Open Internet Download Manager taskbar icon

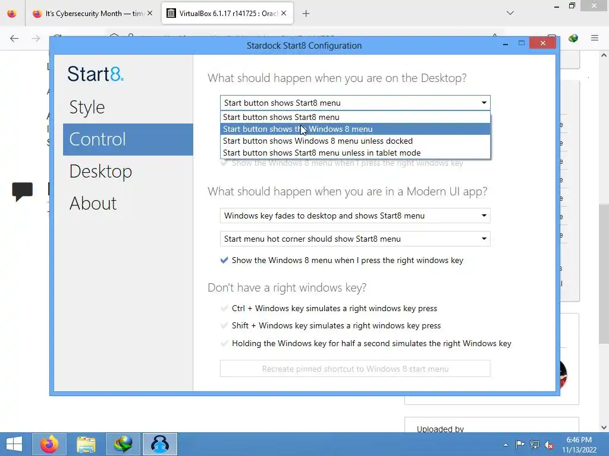[x=123, y=444]
